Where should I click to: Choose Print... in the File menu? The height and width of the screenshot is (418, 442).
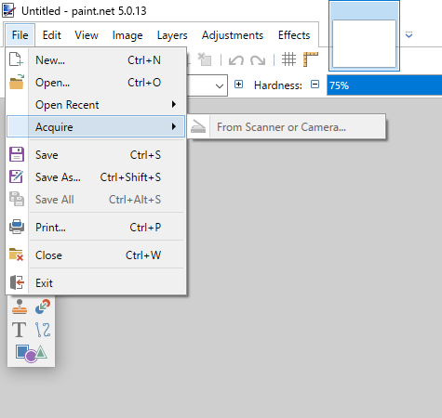click(96, 228)
